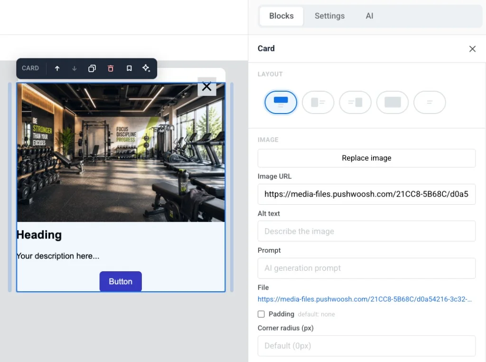
Task: Enable the Padding checkbox
Action: pos(262,314)
